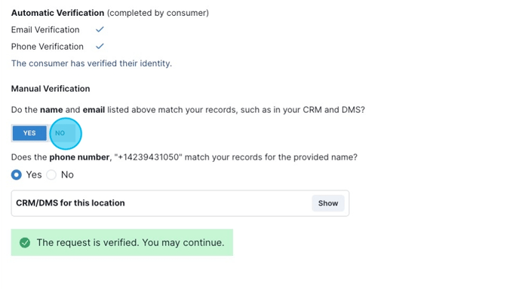
Task: Click the No label beside the phone radio
Action: (x=67, y=175)
